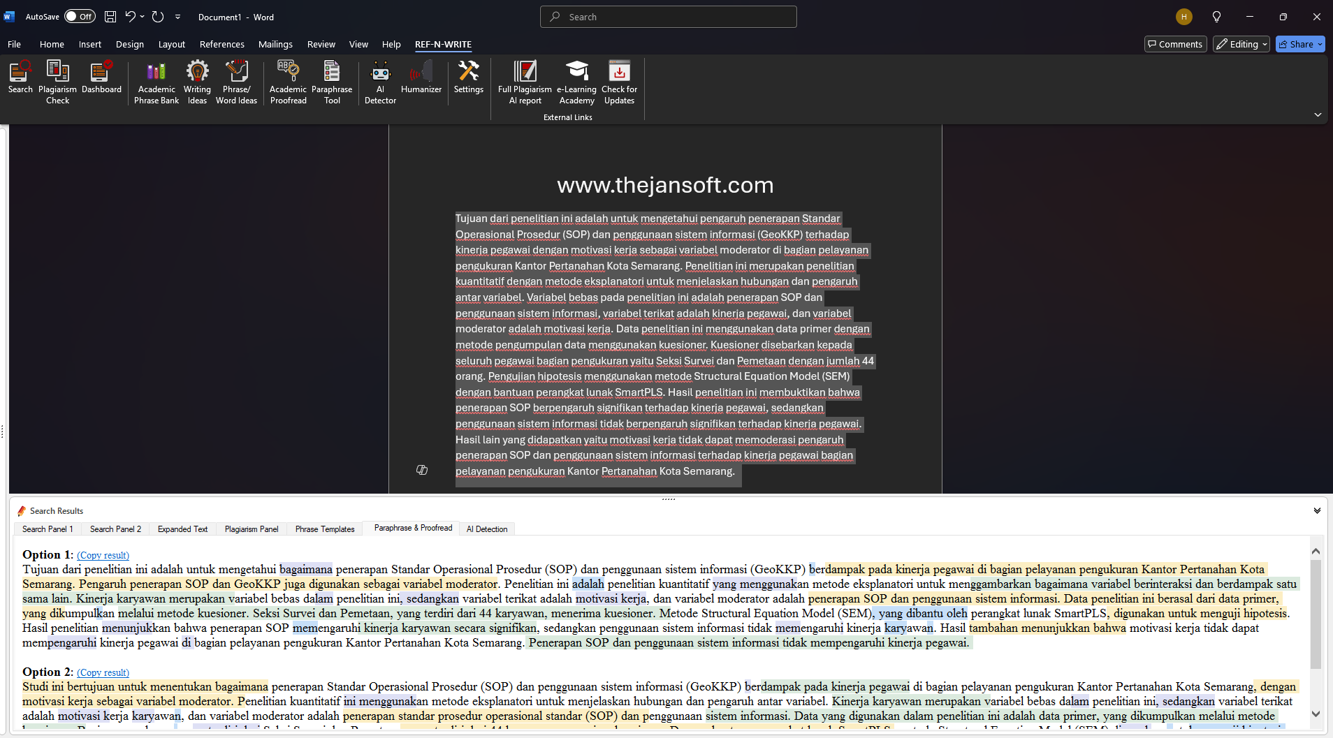This screenshot has height=738, width=1333.
Task: Open the AI Detector
Action: pos(380,82)
